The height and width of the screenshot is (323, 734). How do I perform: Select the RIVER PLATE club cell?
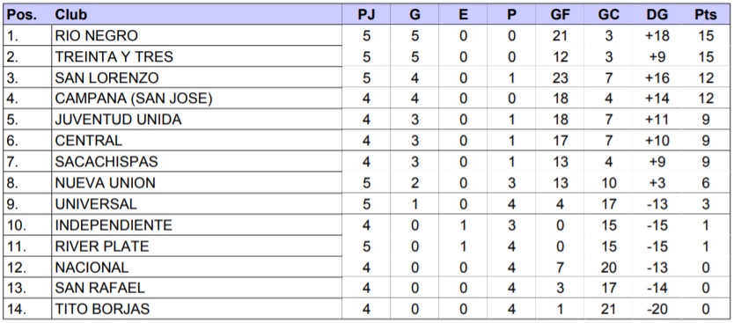click(196, 246)
